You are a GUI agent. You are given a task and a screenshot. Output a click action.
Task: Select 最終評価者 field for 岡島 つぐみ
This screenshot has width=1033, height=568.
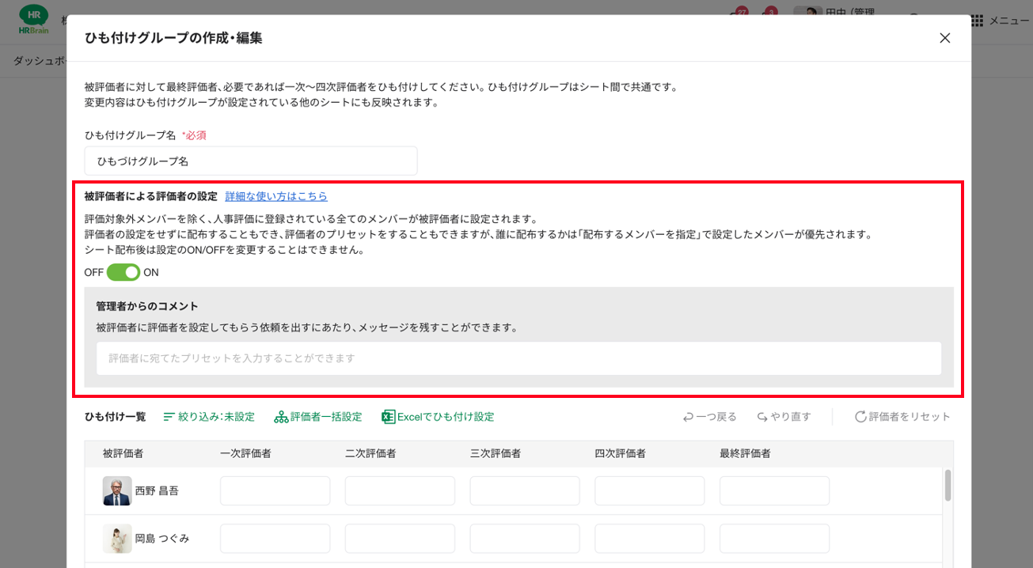(x=774, y=539)
